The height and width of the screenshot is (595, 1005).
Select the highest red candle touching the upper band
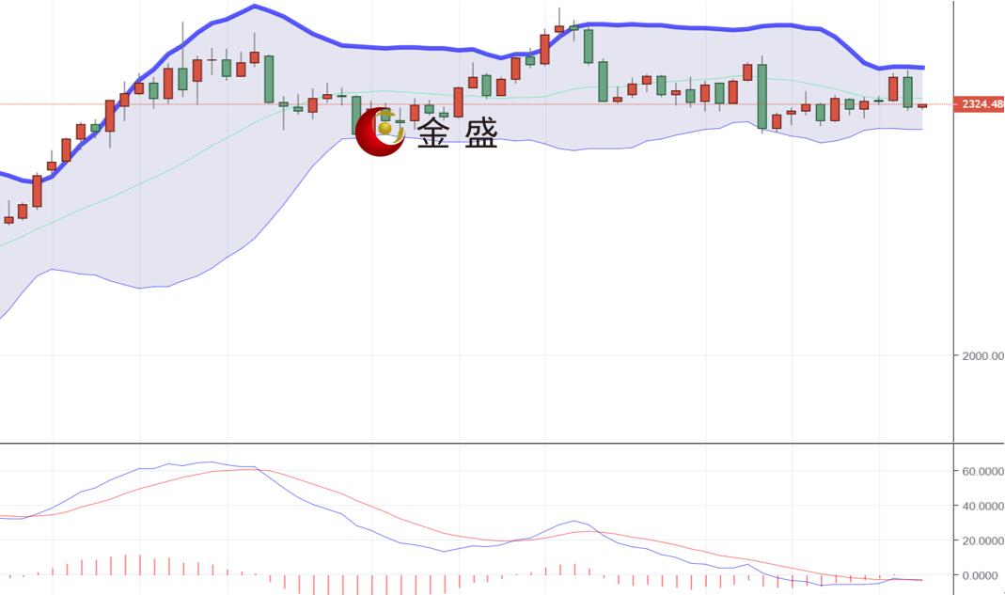pos(558,29)
